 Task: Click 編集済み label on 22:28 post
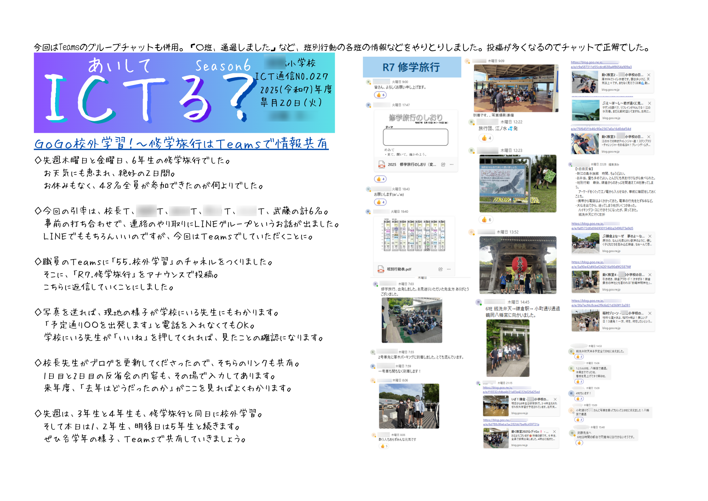click(x=614, y=164)
